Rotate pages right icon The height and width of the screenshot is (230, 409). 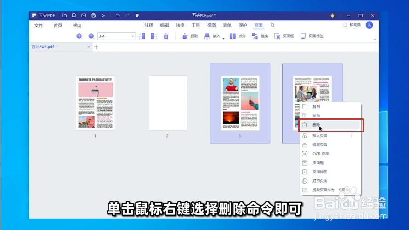click(154, 36)
